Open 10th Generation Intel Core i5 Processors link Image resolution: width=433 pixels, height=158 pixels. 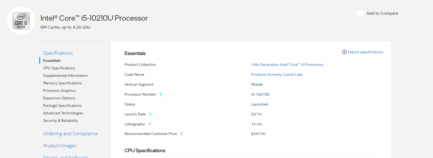[x=287, y=65]
